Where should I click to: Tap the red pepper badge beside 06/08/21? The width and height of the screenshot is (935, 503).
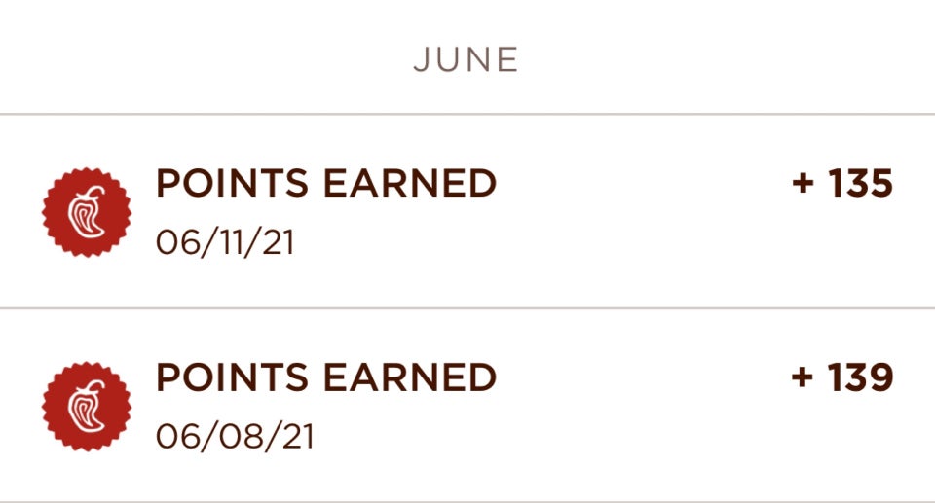coord(87,407)
